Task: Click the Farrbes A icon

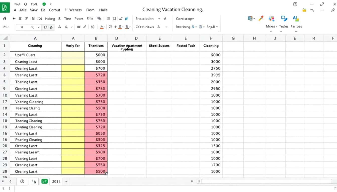Action: coord(295,18)
